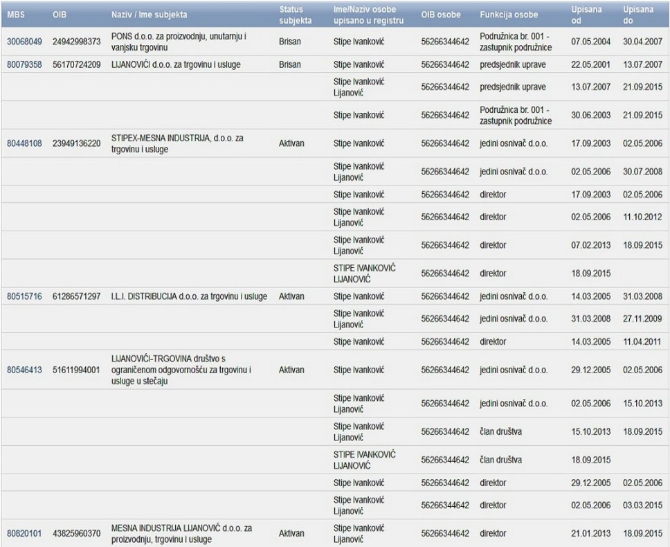Click the start date 07.05.2004

(x=590, y=42)
